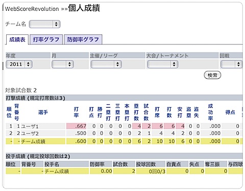245x191 pixels.
Task: Switch to the 成績表 tab
Action: tap(17, 39)
